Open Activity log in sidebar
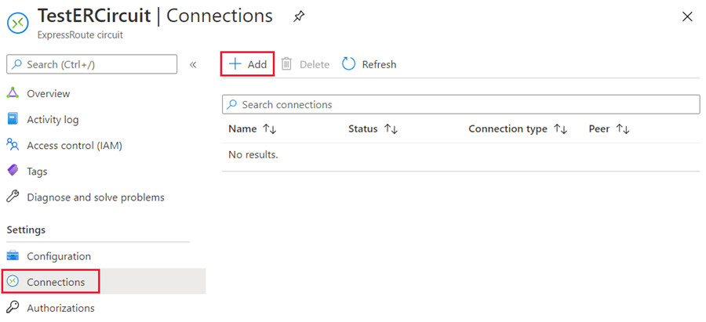 (53, 119)
